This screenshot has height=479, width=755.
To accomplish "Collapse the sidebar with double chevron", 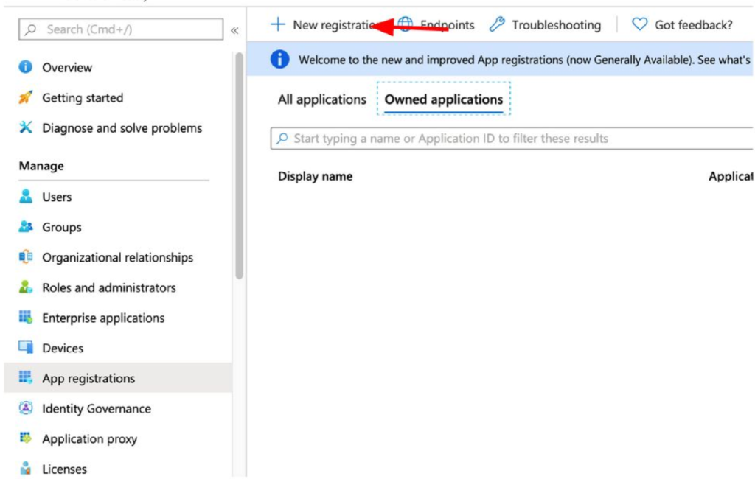I will tap(234, 30).
